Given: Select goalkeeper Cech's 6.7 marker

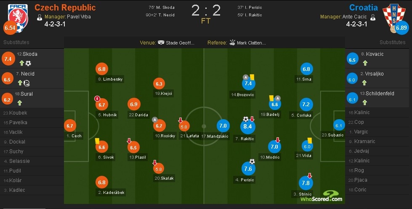Looking at the screenshot, I should click(x=70, y=125).
